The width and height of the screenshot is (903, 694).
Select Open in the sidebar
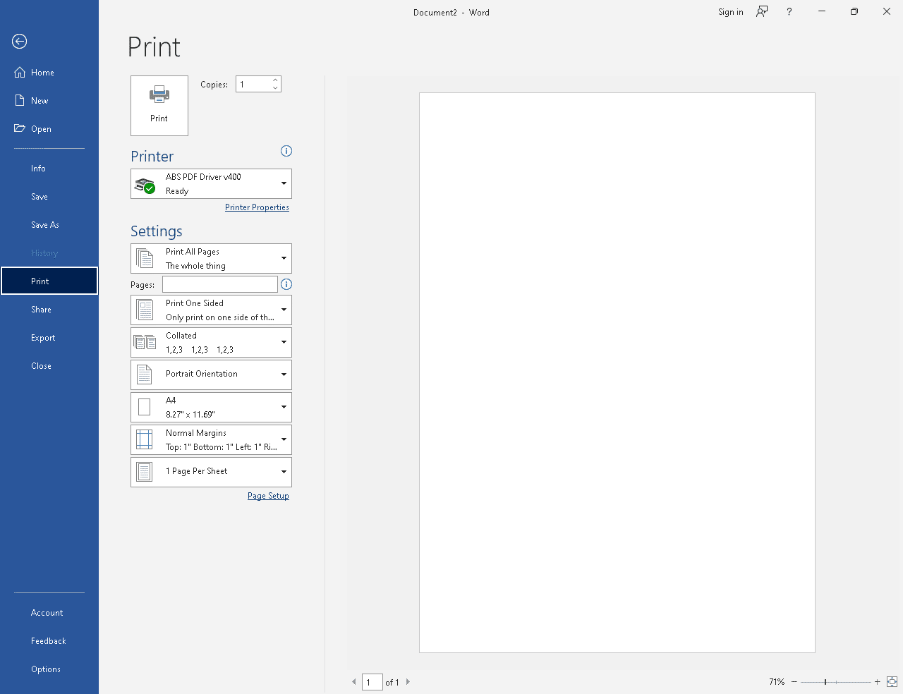(x=49, y=129)
